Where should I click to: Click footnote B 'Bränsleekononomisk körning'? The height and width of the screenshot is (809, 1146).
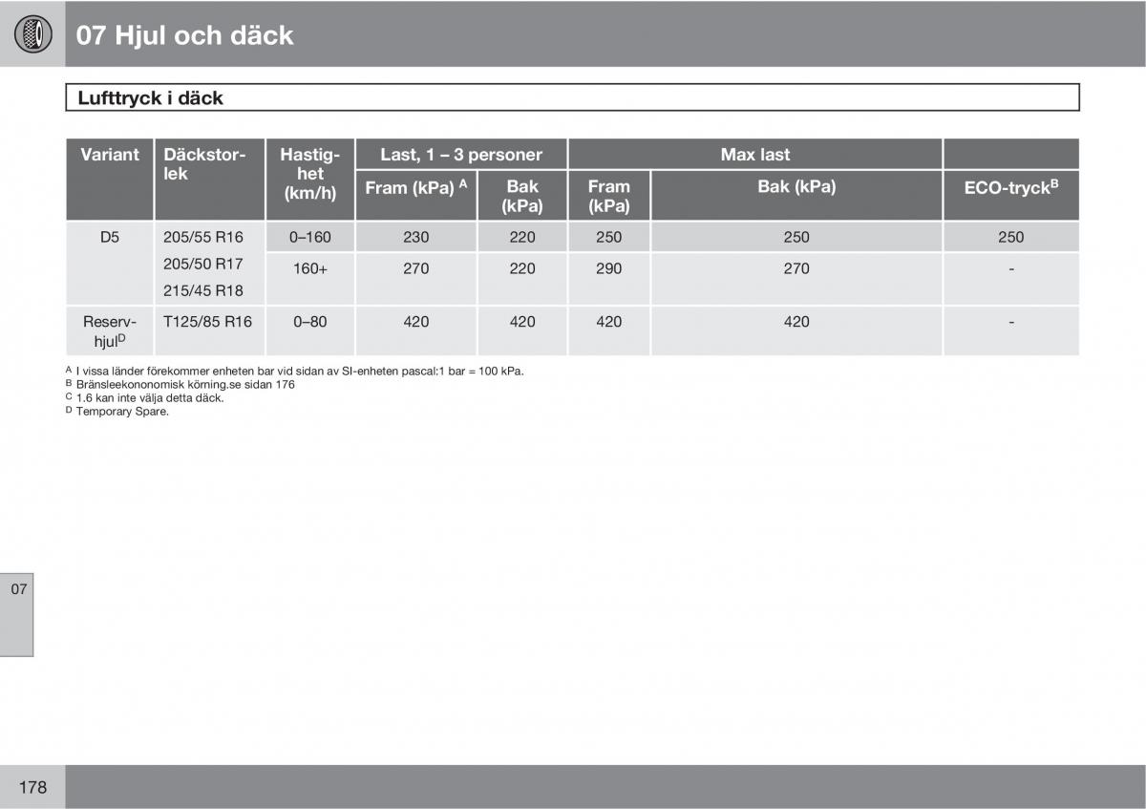pyautogui.click(x=180, y=384)
